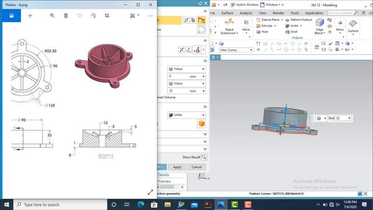Click the fullscreen expand arrow in Photos

[150, 192]
